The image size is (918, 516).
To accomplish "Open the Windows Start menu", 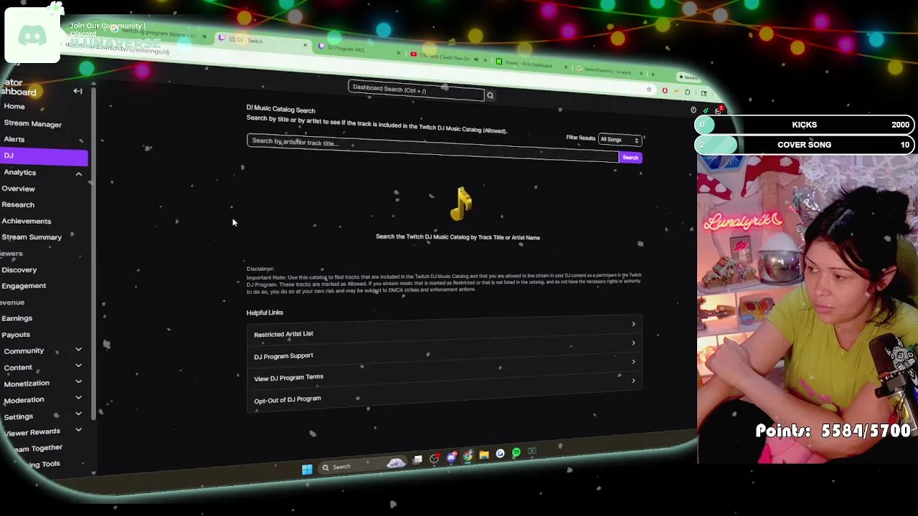I will point(307,469).
